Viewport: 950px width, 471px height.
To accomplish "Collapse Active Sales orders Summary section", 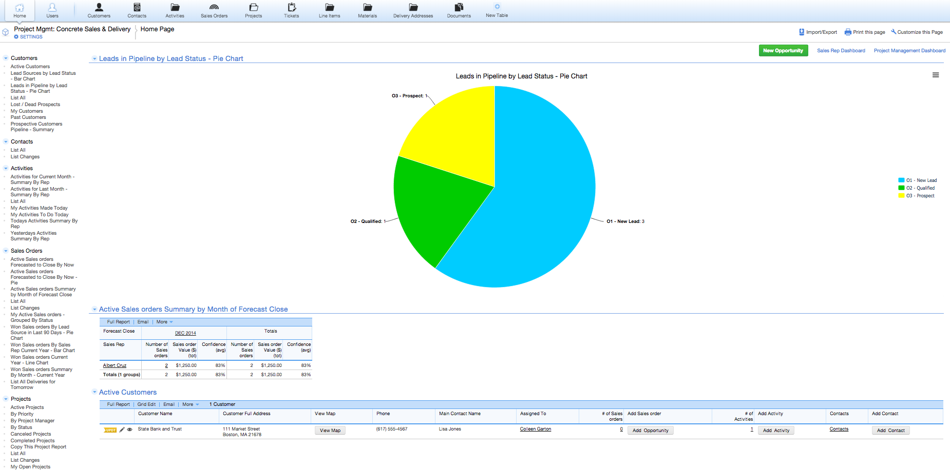I will tap(94, 310).
